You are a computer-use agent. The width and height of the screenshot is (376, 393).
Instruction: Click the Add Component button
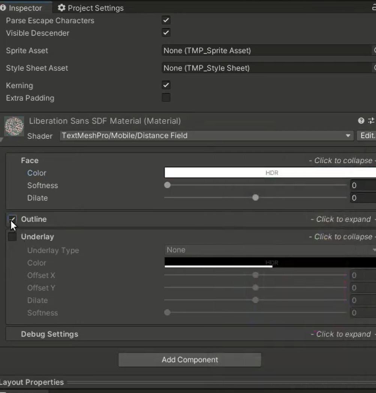[x=190, y=360]
